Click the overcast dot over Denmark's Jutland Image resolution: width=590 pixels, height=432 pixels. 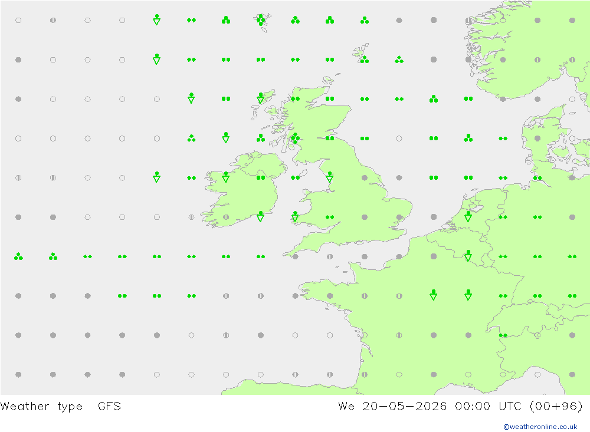(537, 138)
